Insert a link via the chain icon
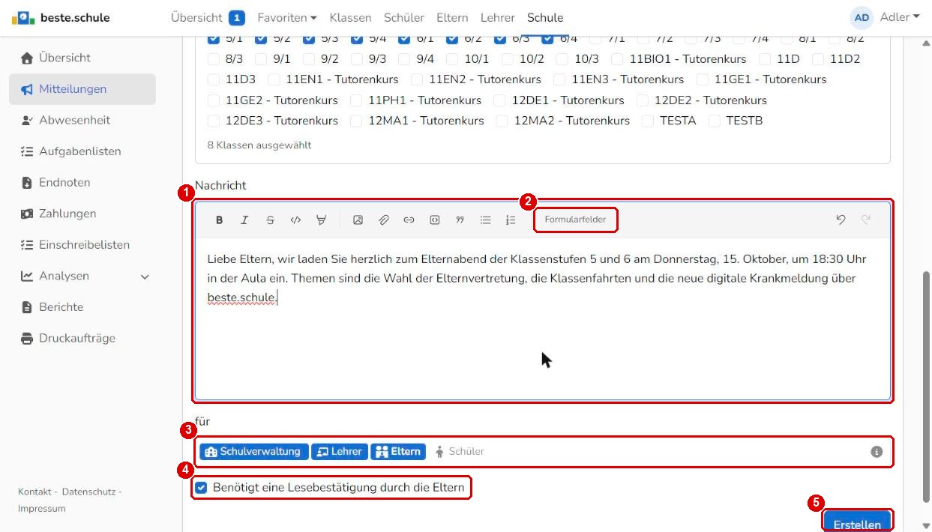This screenshot has height=532, width=932. (x=409, y=220)
